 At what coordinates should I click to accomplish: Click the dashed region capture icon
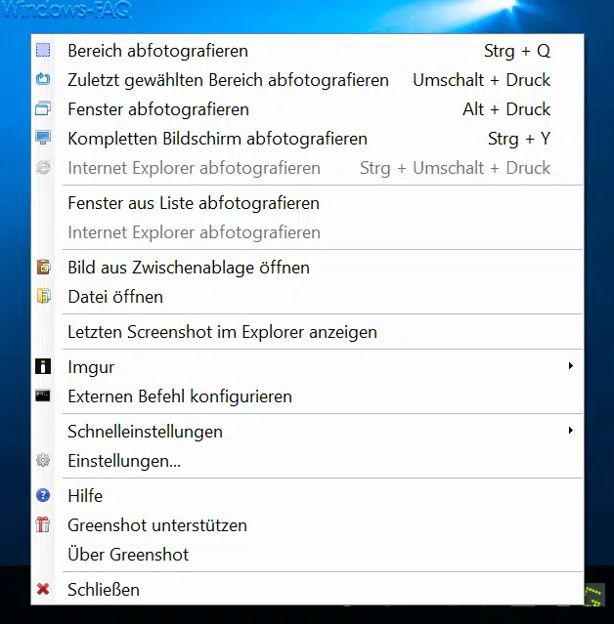[43, 51]
